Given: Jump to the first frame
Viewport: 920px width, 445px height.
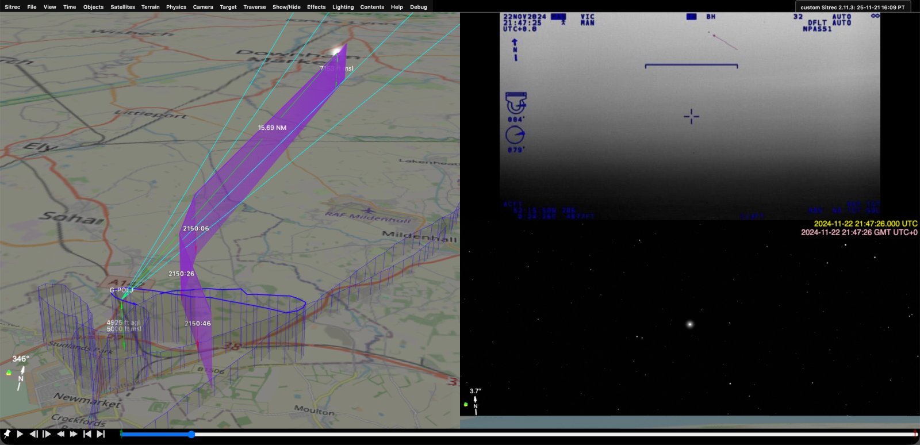Looking at the screenshot, I should tap(87, 434).
